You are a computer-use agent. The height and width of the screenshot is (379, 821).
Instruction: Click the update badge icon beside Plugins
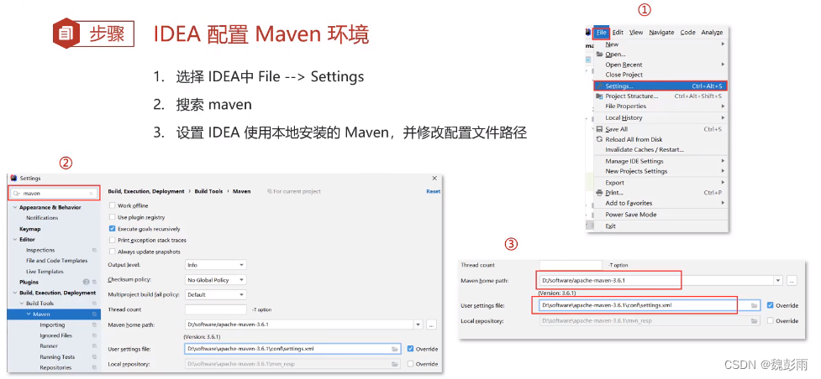click(87, 282)
